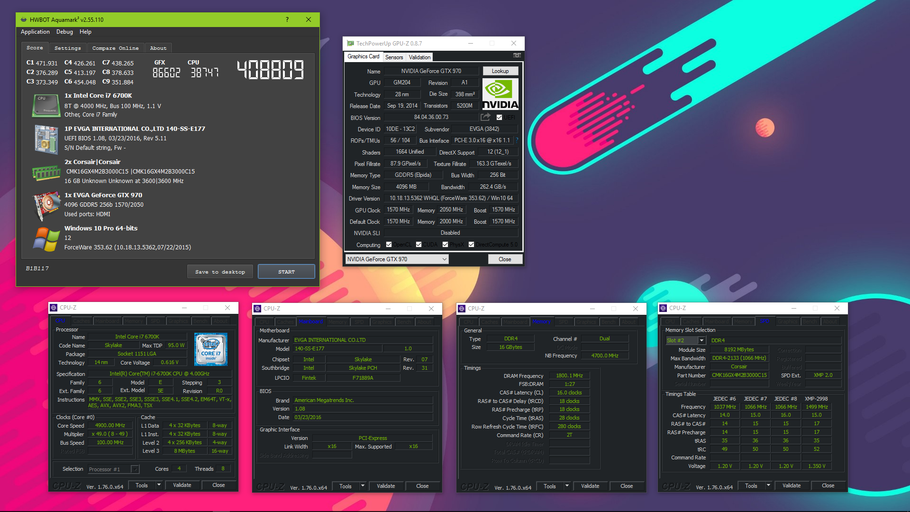Click the Tools button in the CPU-Z Mainboard window
The width and height of the screenshot is (910, 512).
(x=346, y=486)
